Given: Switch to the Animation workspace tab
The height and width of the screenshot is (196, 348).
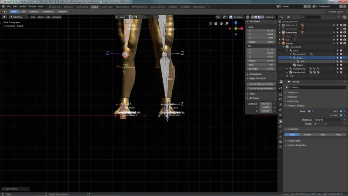Looking at the screenshot, I should point(68,7).
